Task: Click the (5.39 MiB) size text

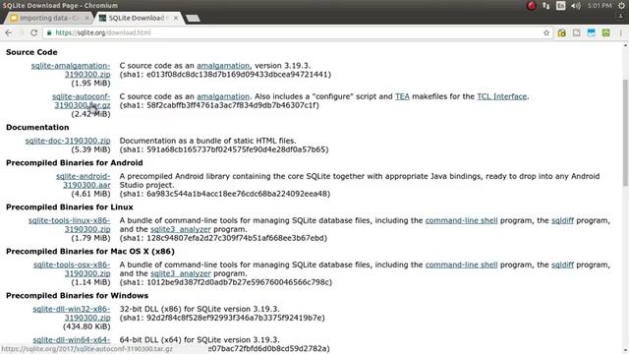Action: [90, 149]
